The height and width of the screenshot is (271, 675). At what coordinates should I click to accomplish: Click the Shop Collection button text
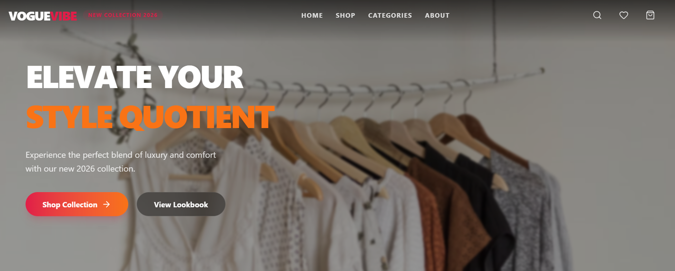[x=70, y=205]
